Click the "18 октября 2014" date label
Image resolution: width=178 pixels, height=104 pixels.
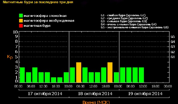pyautogui.click(x=95, y=94)
